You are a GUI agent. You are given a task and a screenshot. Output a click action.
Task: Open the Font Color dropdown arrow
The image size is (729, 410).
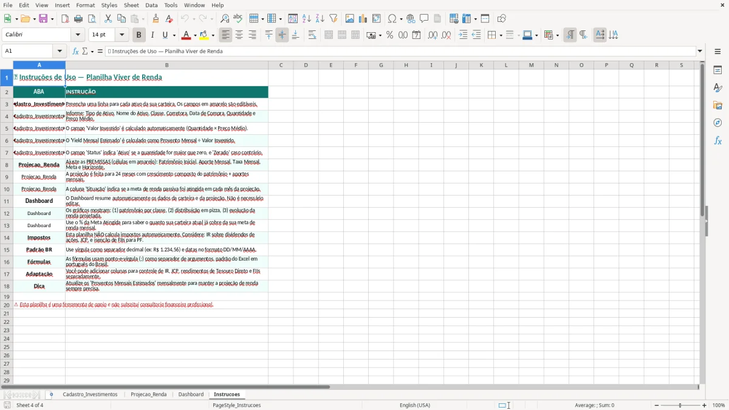[195, 35]
